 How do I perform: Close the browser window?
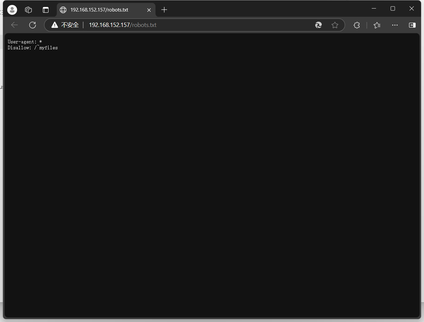point(412,9)
